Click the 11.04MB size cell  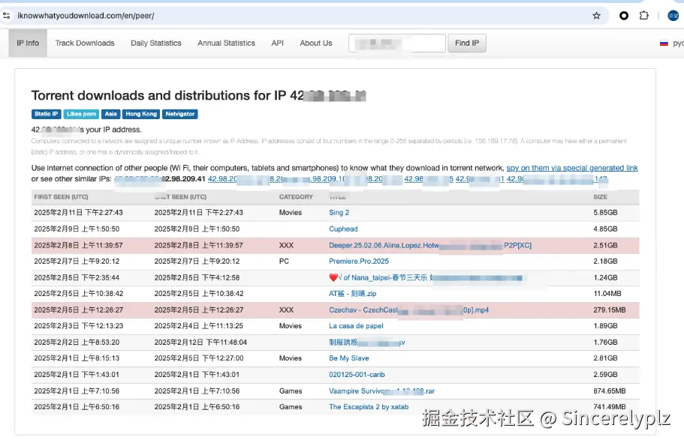(x=607, y=294)
